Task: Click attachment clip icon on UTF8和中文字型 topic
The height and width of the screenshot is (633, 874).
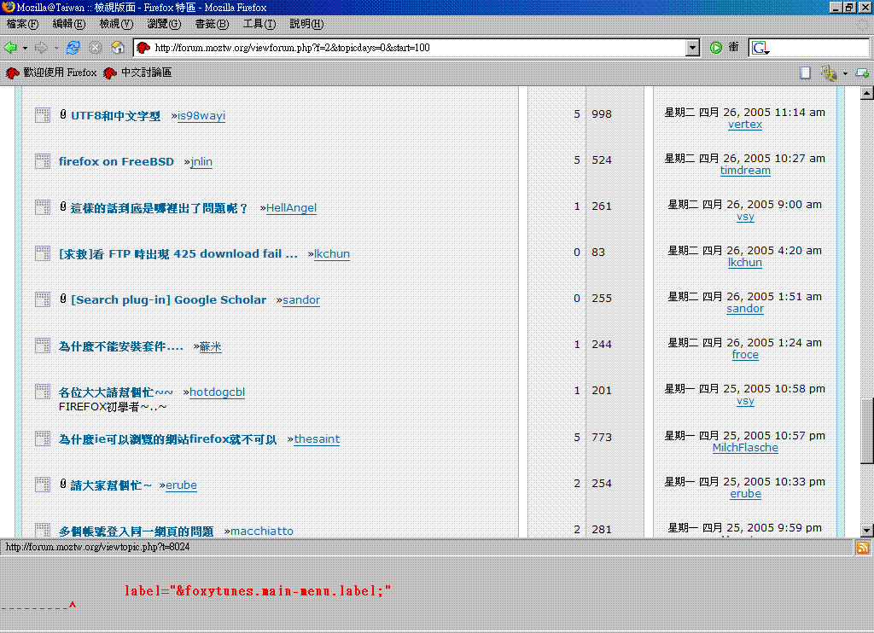Action: tap(63, 115)
